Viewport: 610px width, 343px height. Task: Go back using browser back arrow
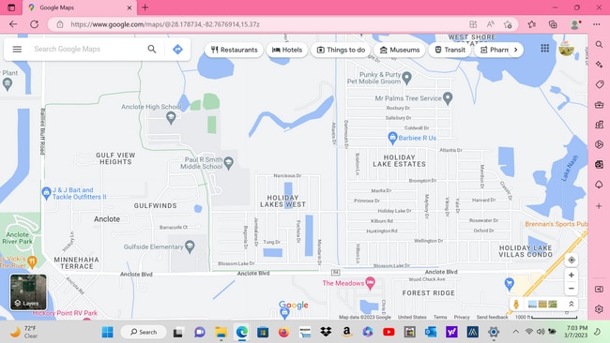[13, 24]
